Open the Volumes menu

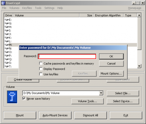click(14, 8)
